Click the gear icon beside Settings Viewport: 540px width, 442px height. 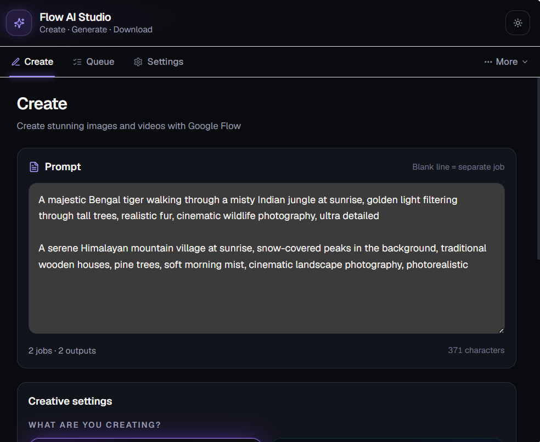138,61
